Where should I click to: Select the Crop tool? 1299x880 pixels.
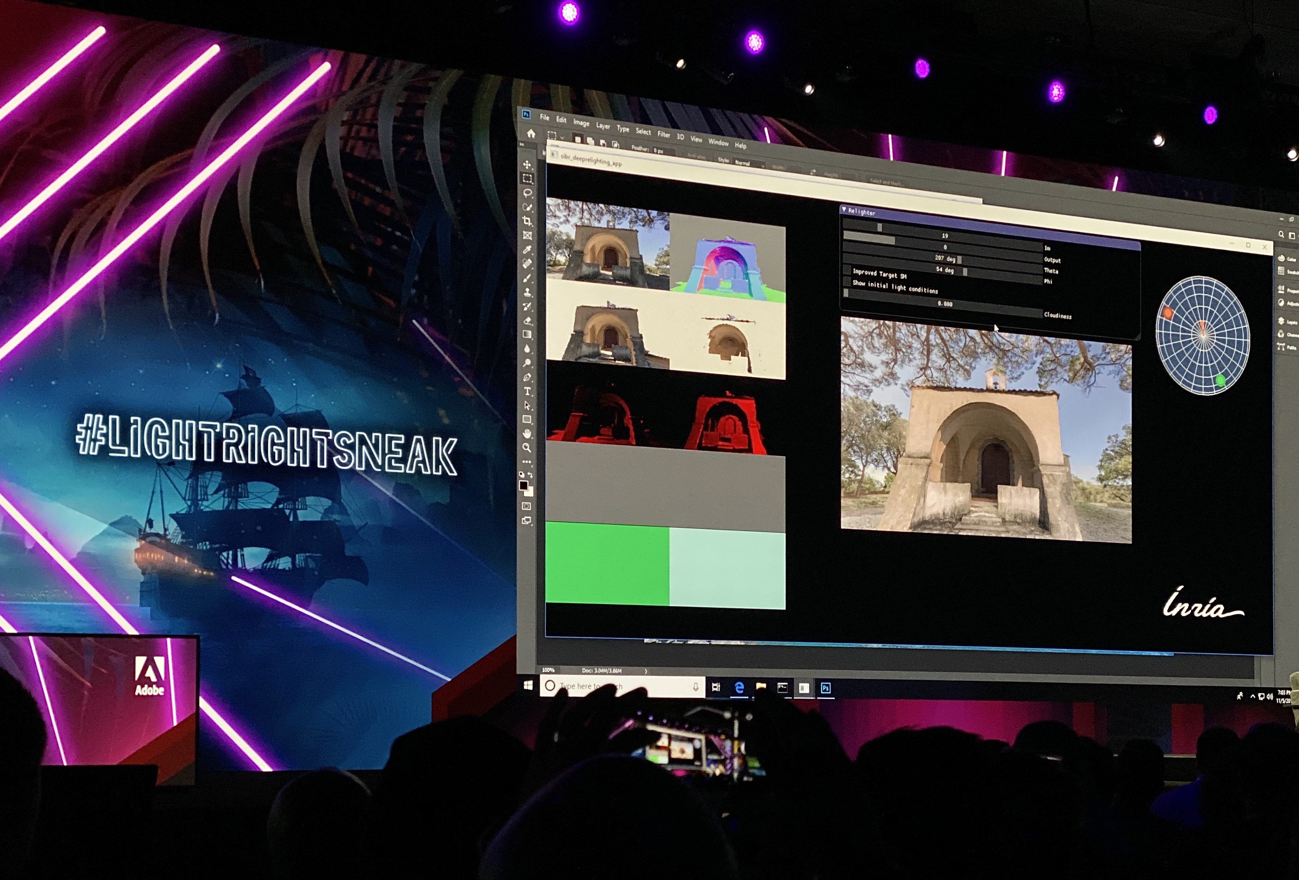coord(527,221)
